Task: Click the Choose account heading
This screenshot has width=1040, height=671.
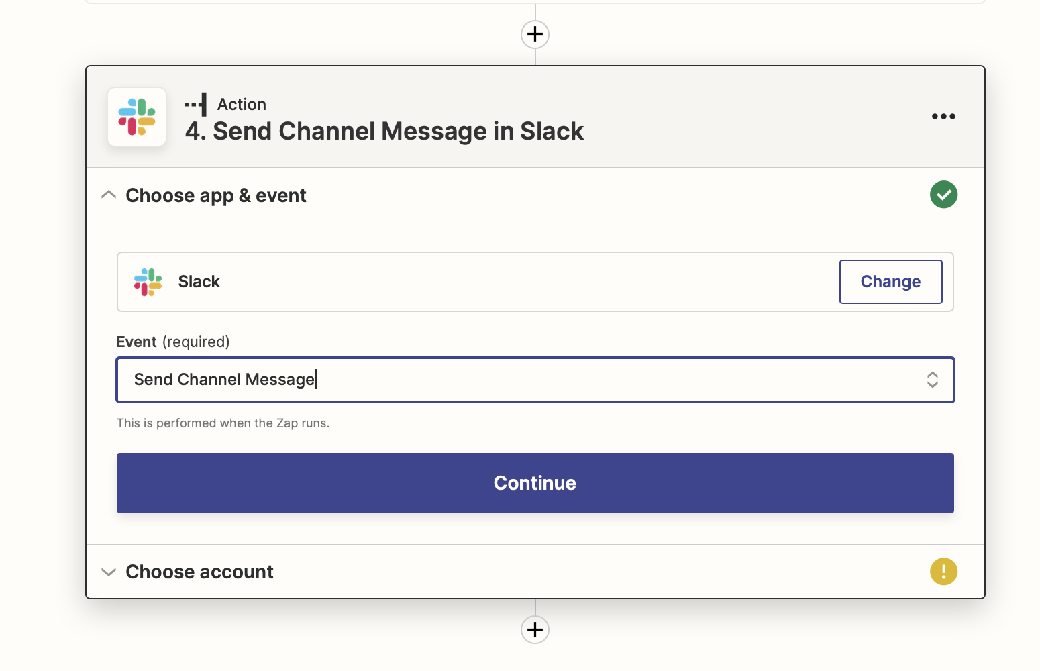Action: tap(199, 572)
